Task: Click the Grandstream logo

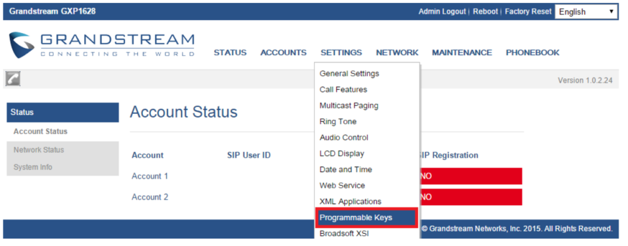Action: [102, 45]
